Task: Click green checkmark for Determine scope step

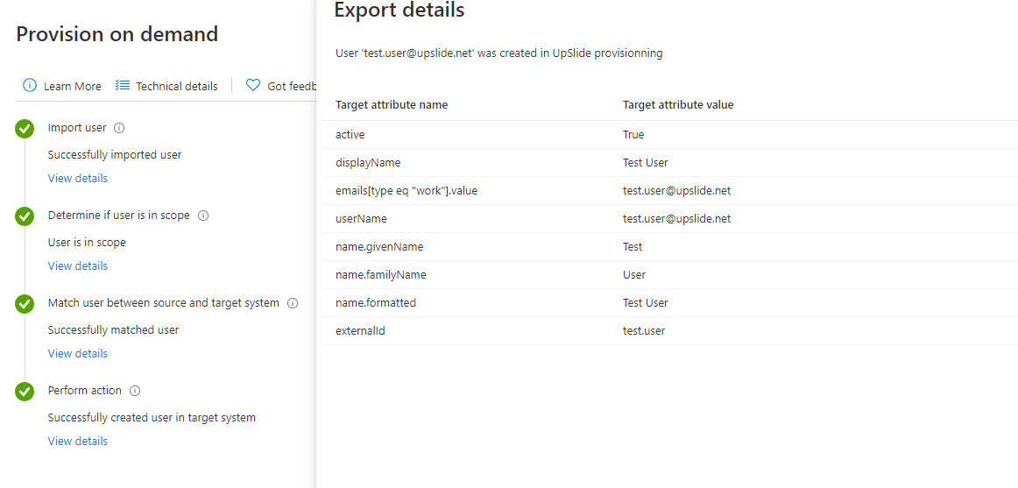Action: [25, 216]
